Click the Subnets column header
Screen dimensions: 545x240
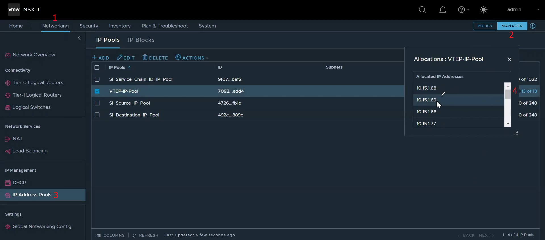coord(334,67)
